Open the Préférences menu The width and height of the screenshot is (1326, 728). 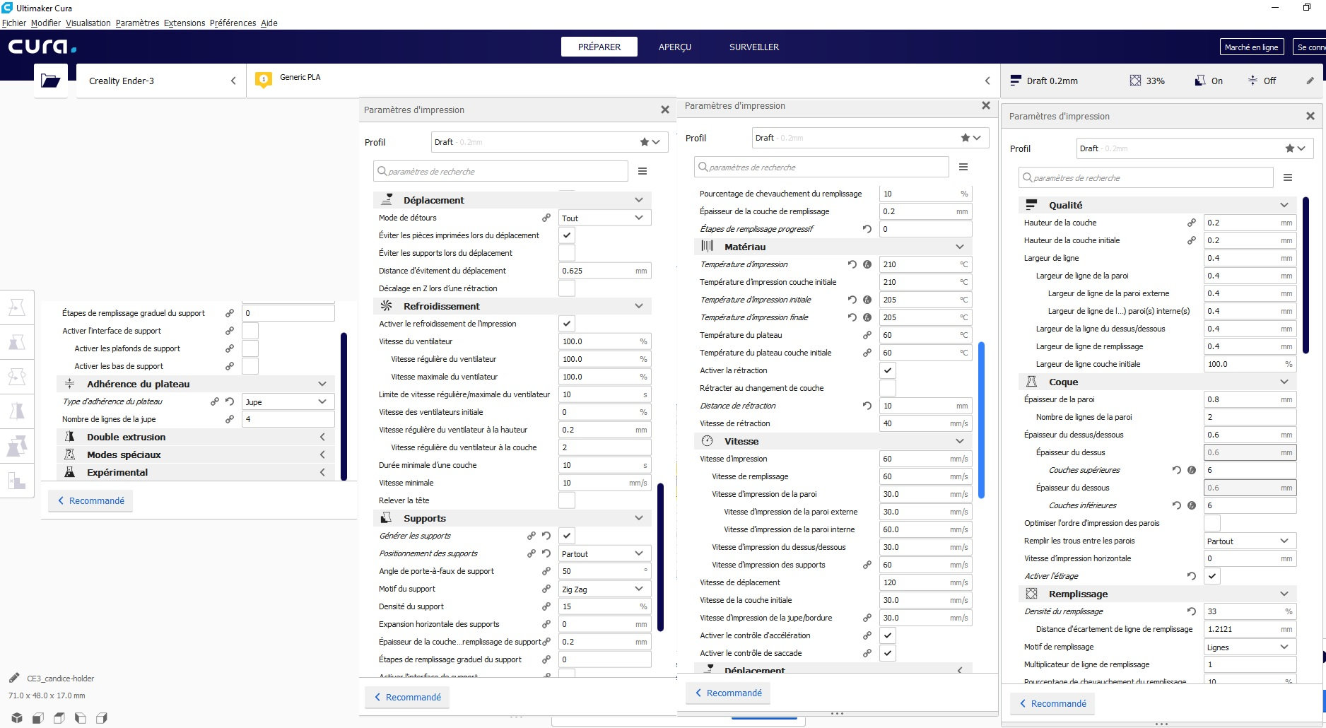click(x=233, y=23)
